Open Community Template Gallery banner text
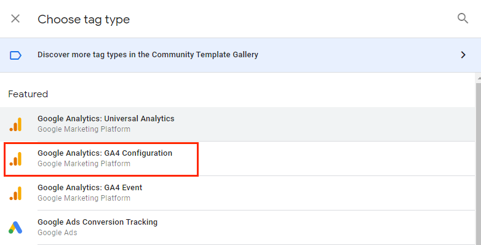Image resolution: width=481 pixels, height=245 pixels. point(148,55)
